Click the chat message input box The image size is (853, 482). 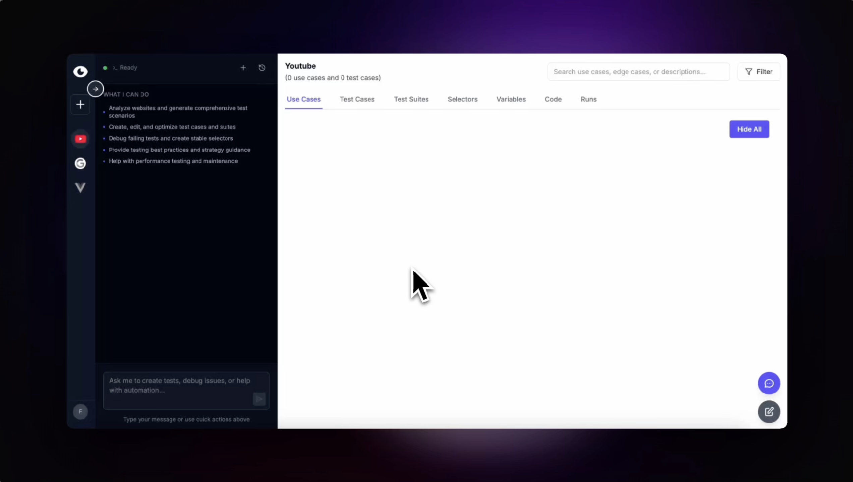pos(186,391)
